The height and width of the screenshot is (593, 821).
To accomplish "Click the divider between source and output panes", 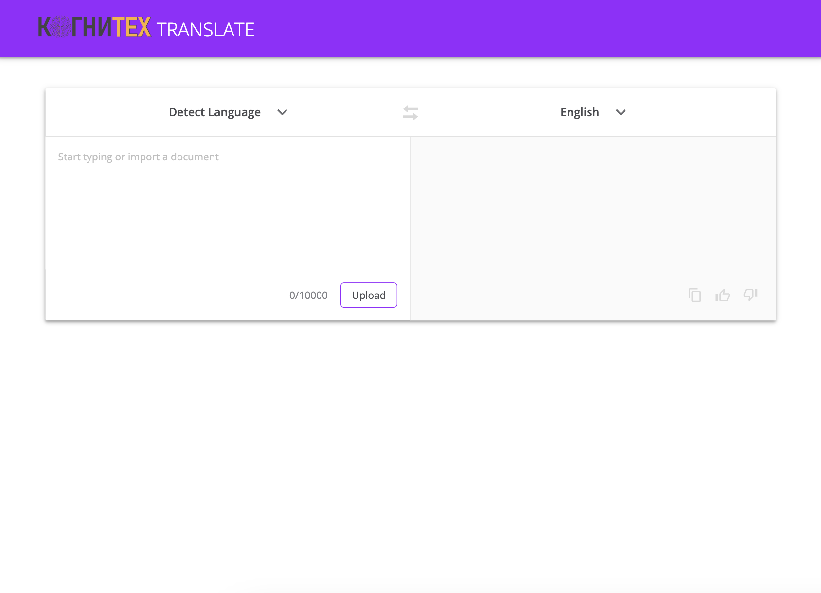I will tap(410, 228).
